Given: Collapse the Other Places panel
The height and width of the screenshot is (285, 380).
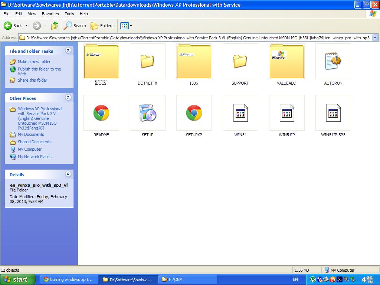Looking at the screenshot, I should (68, 98).
